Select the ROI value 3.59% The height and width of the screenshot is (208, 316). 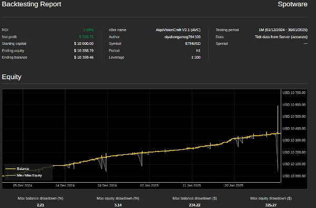tap(88, 30)
